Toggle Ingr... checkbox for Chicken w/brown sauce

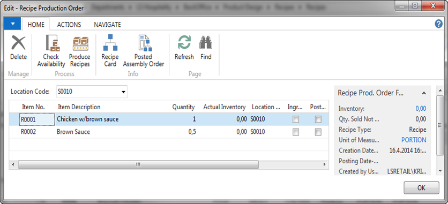click(296, 119)
